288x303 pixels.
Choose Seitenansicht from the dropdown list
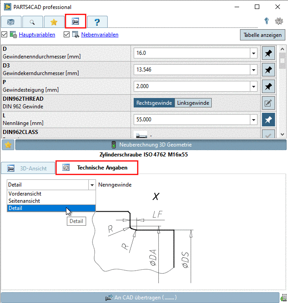51,201
